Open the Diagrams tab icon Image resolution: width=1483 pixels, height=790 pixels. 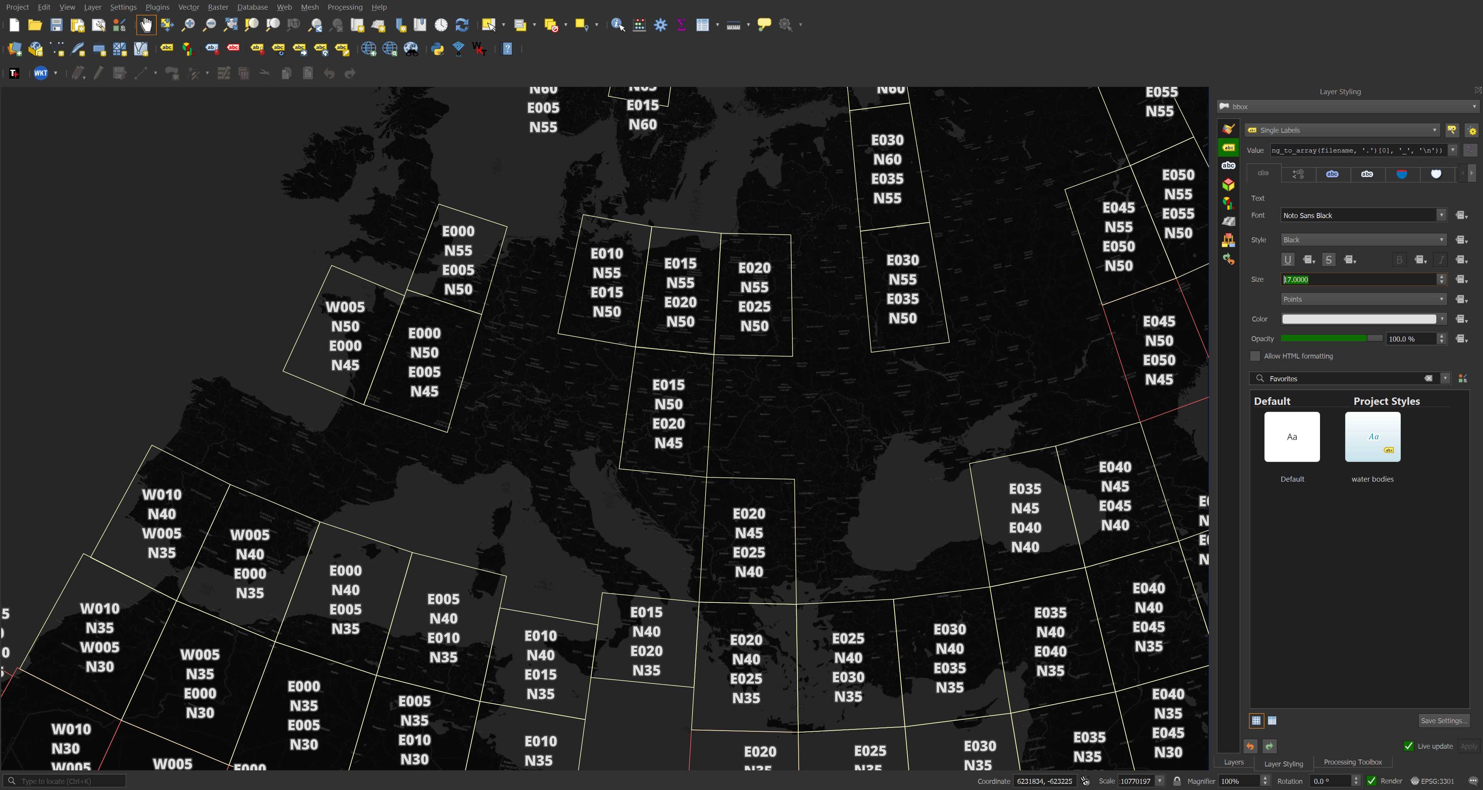pyautogui.click(x=1228, y=203)
